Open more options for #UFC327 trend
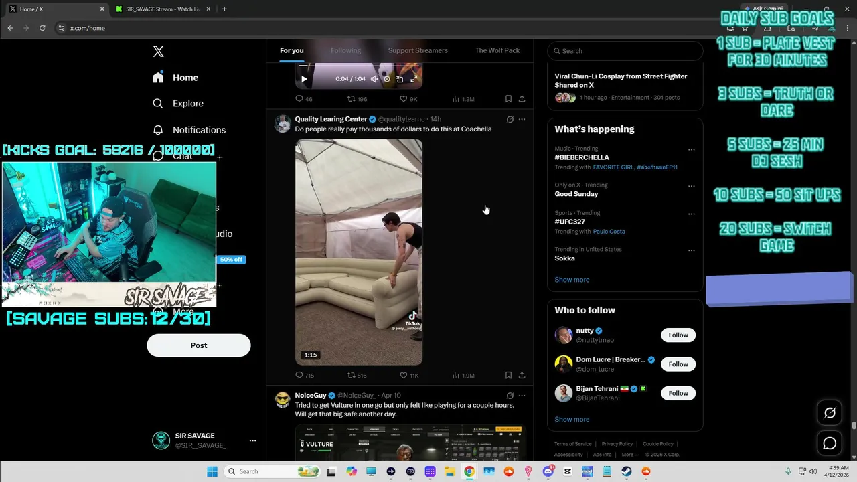Image resolution: width=857 pixels, height=482 pixels. 692,214
